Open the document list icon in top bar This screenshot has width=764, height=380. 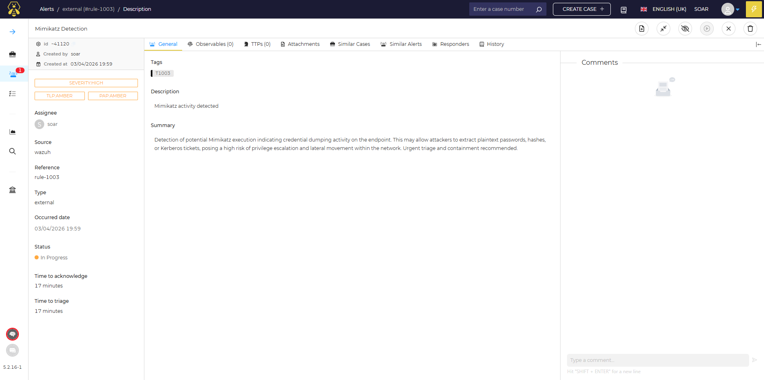pyautogui.click(x=624, y=10)
